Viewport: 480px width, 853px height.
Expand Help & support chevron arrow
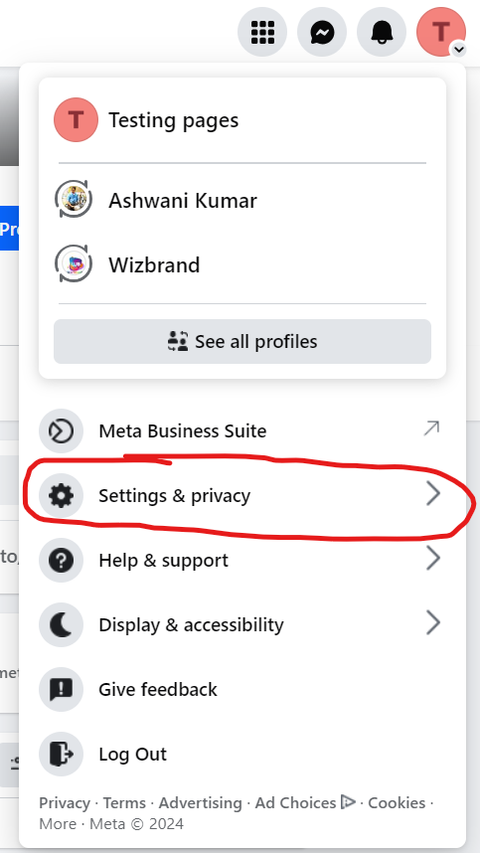432,559
